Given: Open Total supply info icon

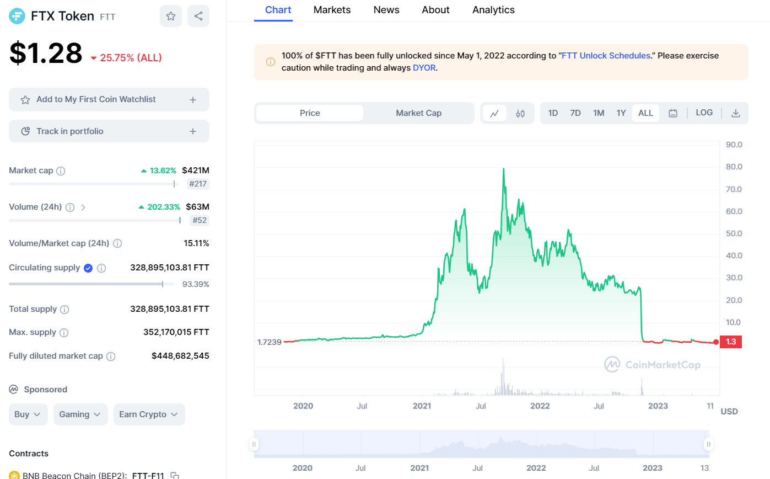Looking at the screenshot, I should (x=64, y=310).
